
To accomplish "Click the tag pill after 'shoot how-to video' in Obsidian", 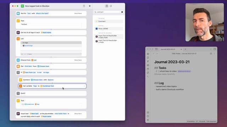I will point(184,71).
